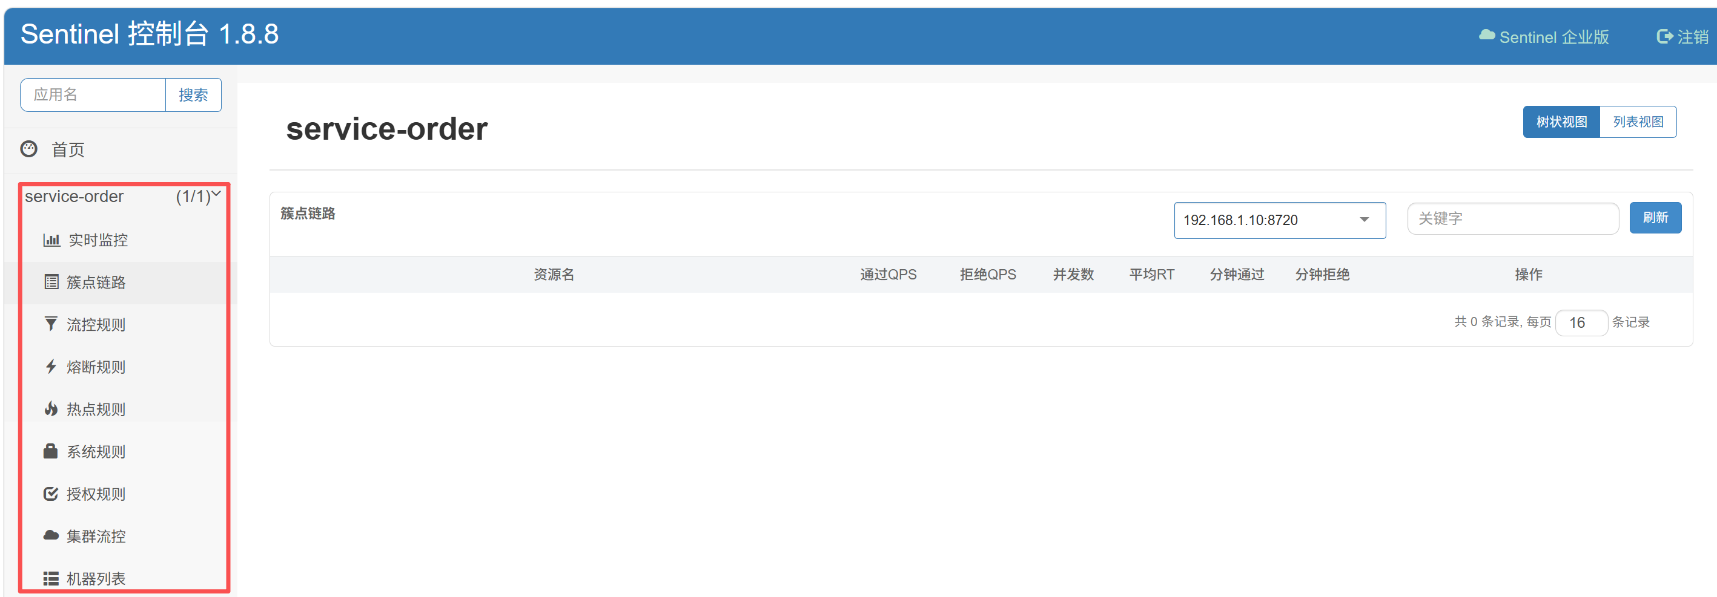Click the (1/1) instance count label
The image size is (1717, 597).
point(193,197)
